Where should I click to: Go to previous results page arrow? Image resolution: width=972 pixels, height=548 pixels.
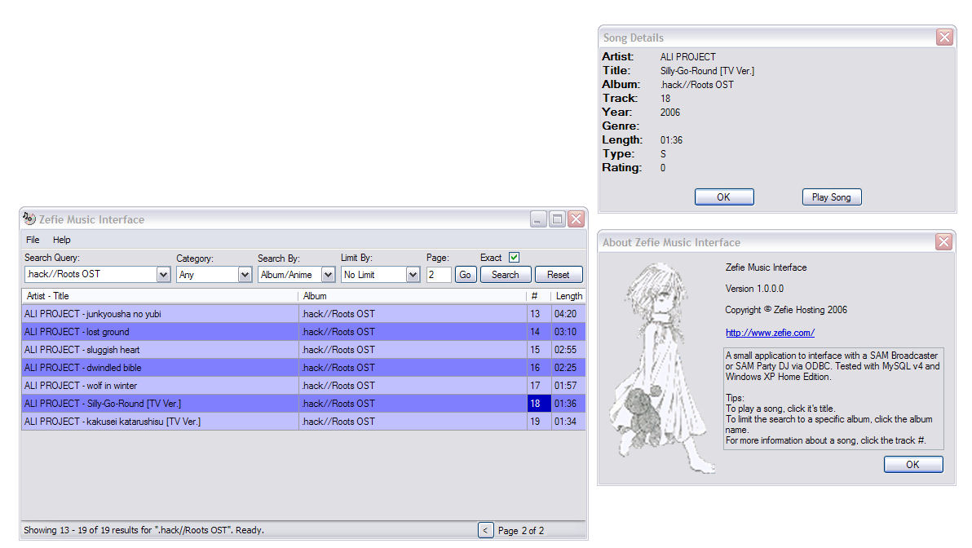(485, 530)
